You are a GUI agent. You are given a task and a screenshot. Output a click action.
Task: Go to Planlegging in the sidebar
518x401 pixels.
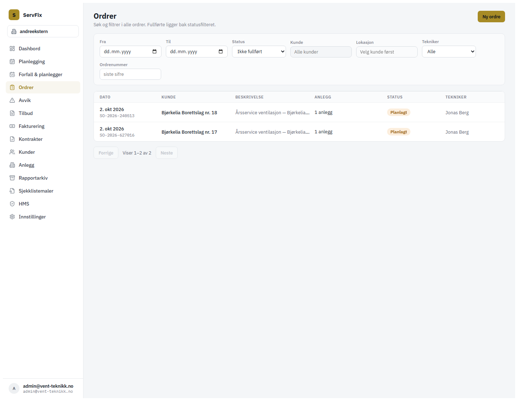[x=43, y=61]
